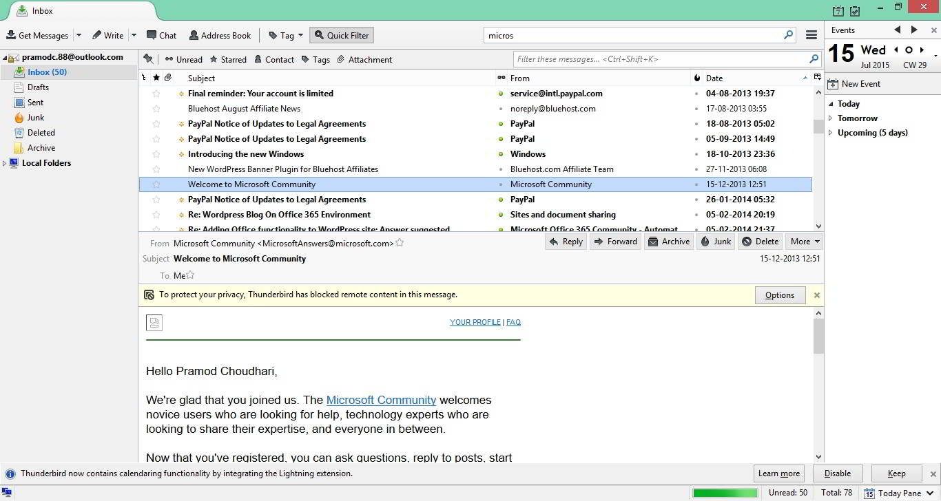
Task: Follow the Microsoft Community link in message
Action: point(381,400)
